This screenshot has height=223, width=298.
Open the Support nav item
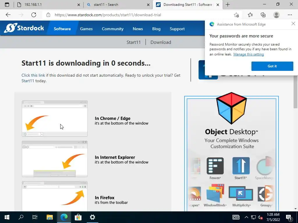pos(177,29)
